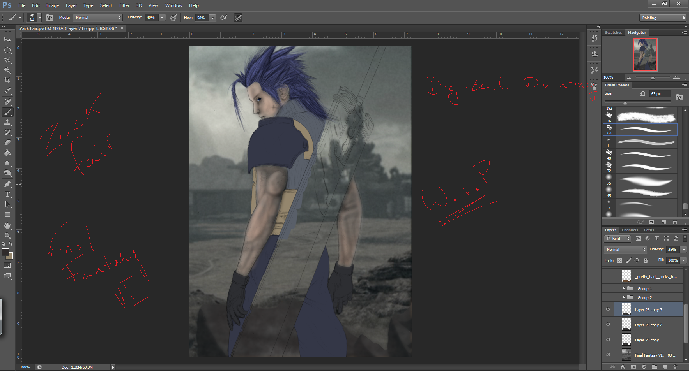
Task: Delete the selected layer via trash icon
Action: [676, 367]
